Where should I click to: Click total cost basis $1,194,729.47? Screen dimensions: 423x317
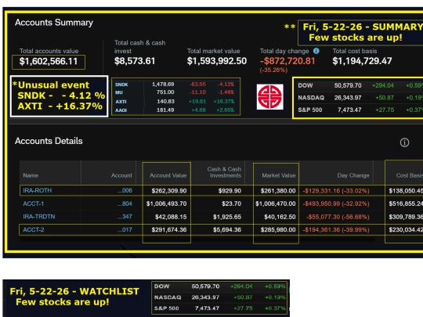click(362, 61)
